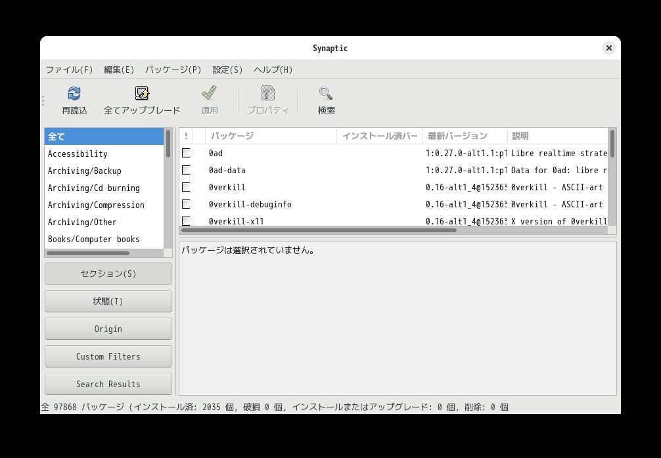Select the 0verkill-x11 package name
Viewport: 661px width, 458px height.
click(236, 221)
